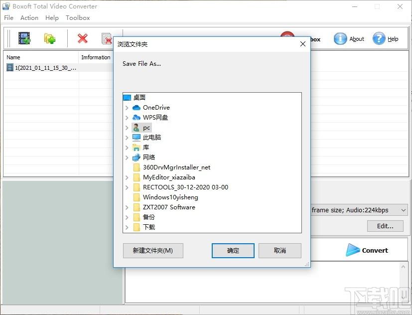Click the Edit... button

pos(385,226)
